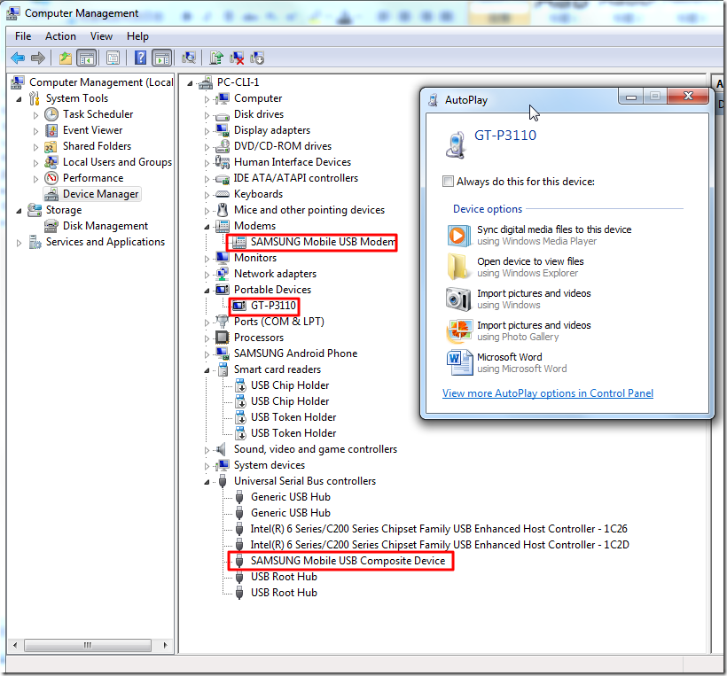Image resolution: width=727 pixels, height=676 pixels.
Task: Click the Disable device toolbar icon
Action: [257, 58]
